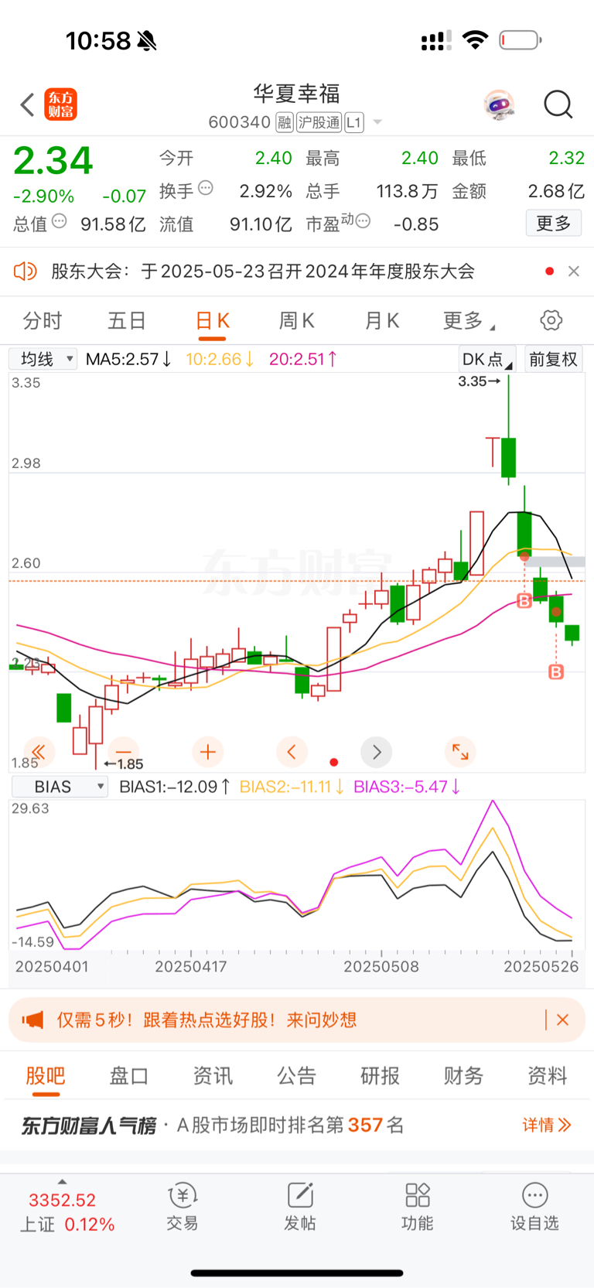594x1288 pixels.
Task: Switch to the 月K chart tab
Action: (x=382, y=320)
